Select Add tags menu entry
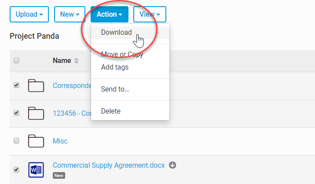The image size is (315, 184). [114, 67]
